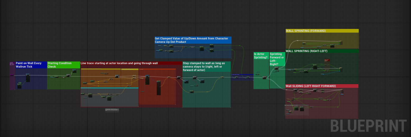Select the small gray comment box below the Line trace group
The image size is (411, 137).
pos(112,110)
